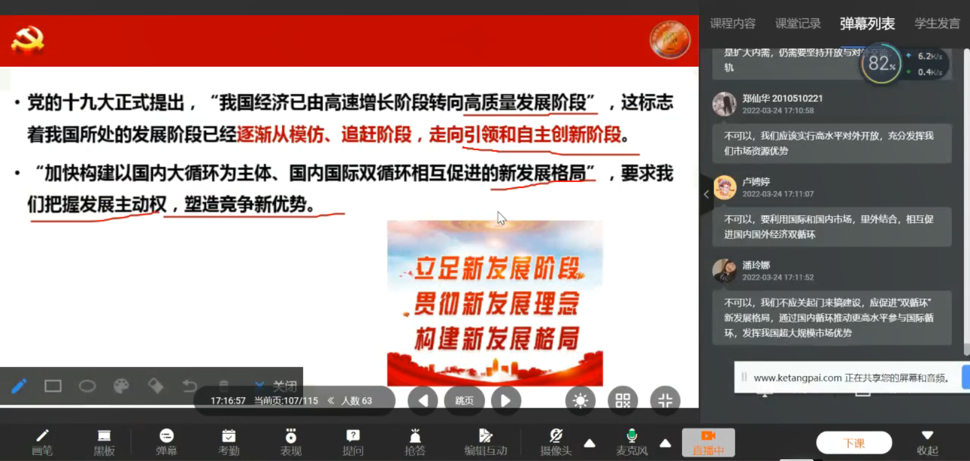Choose the ellipse shape tool
The image size is (970, 461).
(x=87, y=386)
